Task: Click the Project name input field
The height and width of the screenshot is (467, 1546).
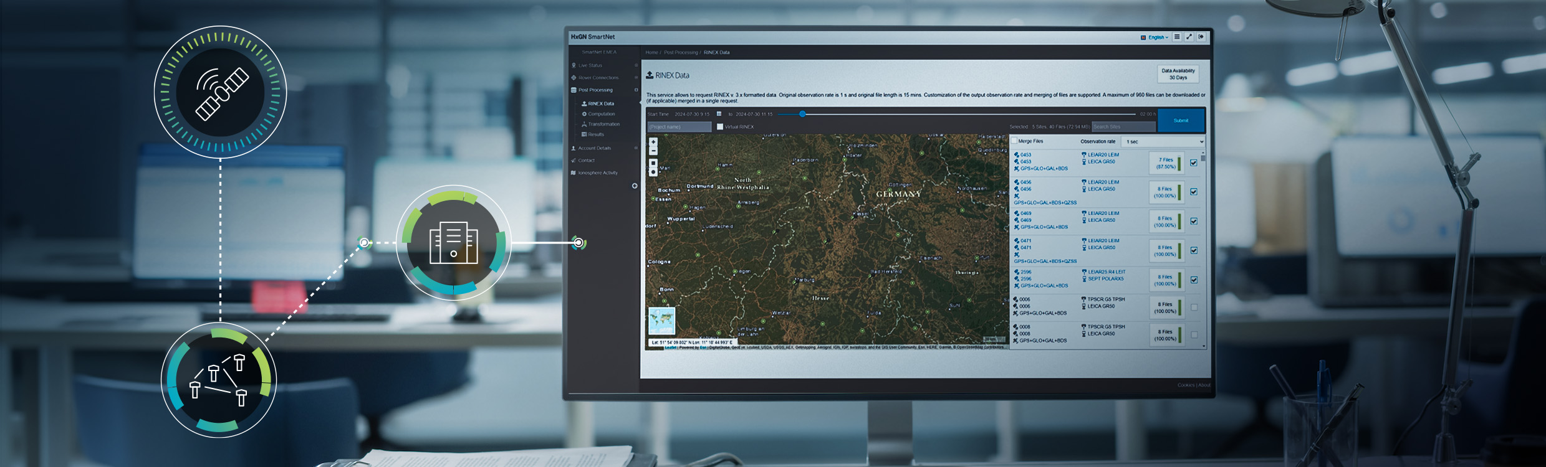Action: pos(679,127)
